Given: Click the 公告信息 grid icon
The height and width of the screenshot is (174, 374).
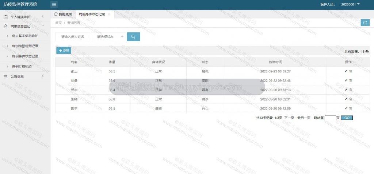Looking at the screenshot, I should 6,76.
